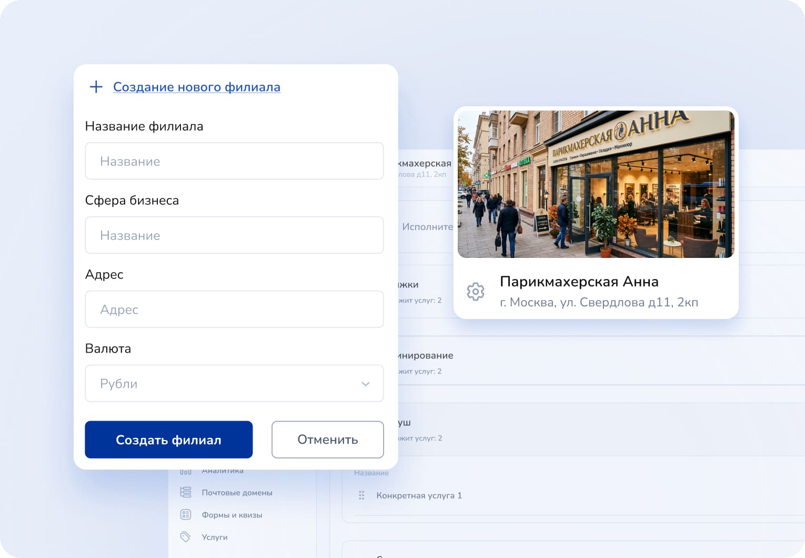Click the Почтовые домены sidebar icon

pyautogui.click(x=186, y=492)
